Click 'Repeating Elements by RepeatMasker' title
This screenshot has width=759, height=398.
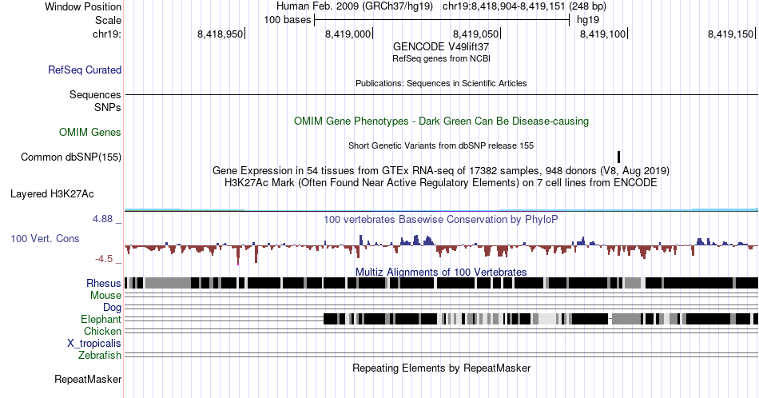(x=441, y=368)
